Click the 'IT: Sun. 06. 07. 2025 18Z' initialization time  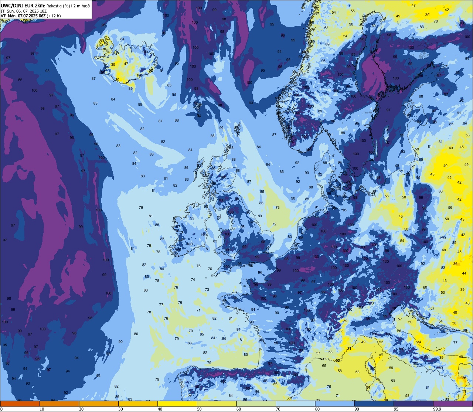point(24,11)
